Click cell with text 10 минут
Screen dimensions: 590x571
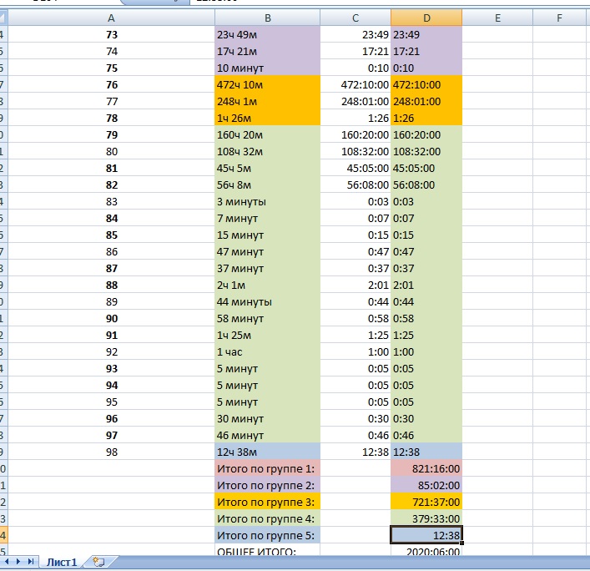click(x=268, y=68)
